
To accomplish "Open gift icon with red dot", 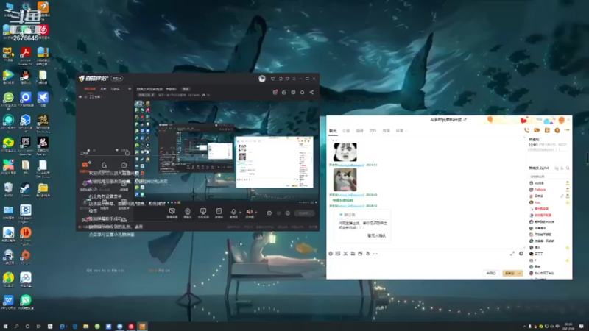I will click(x=275, y=93).
